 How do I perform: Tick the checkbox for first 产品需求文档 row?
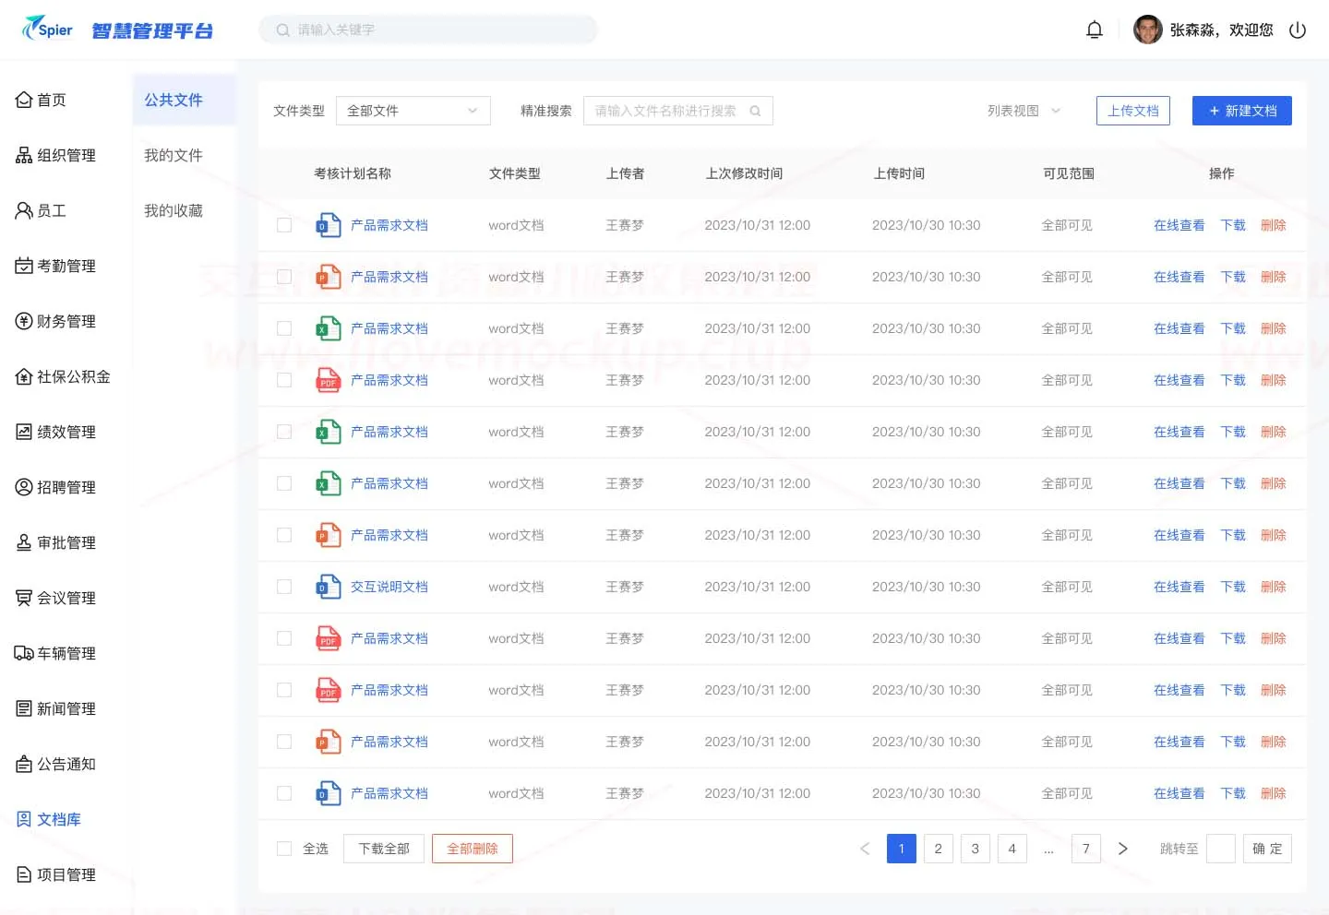pos(284,225)
